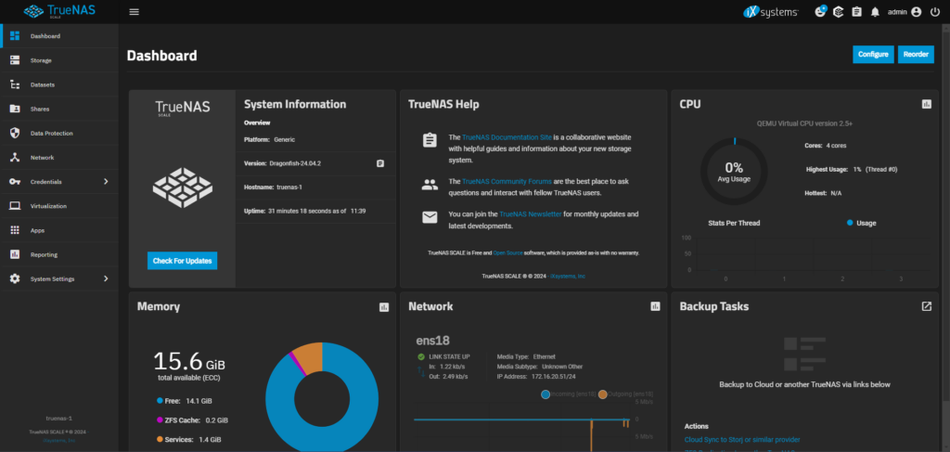Viewport: 950px width, 452px height.
Task: Open Backup Tasks external link icon
Action: pos(927,306)
